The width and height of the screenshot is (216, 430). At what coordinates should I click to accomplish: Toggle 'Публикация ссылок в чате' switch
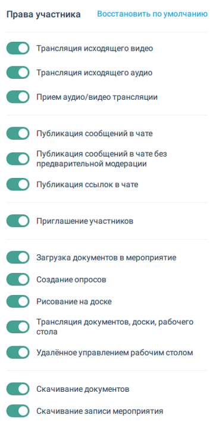18,185
